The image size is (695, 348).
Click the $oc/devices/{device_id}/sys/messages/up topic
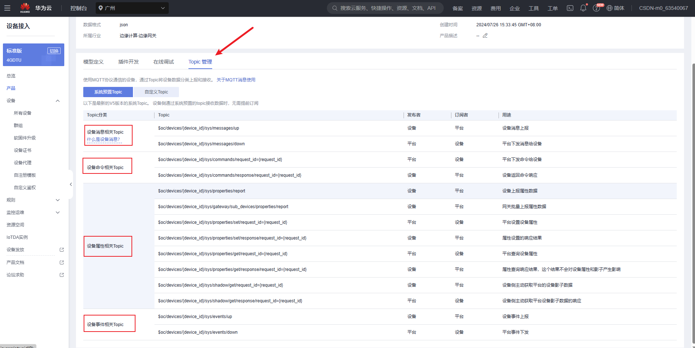click(198, 128)
